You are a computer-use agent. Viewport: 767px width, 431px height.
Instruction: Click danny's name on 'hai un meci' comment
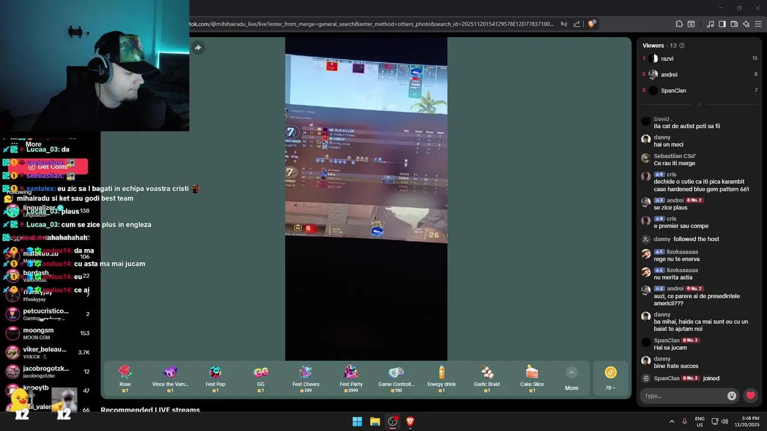(662, 137)
